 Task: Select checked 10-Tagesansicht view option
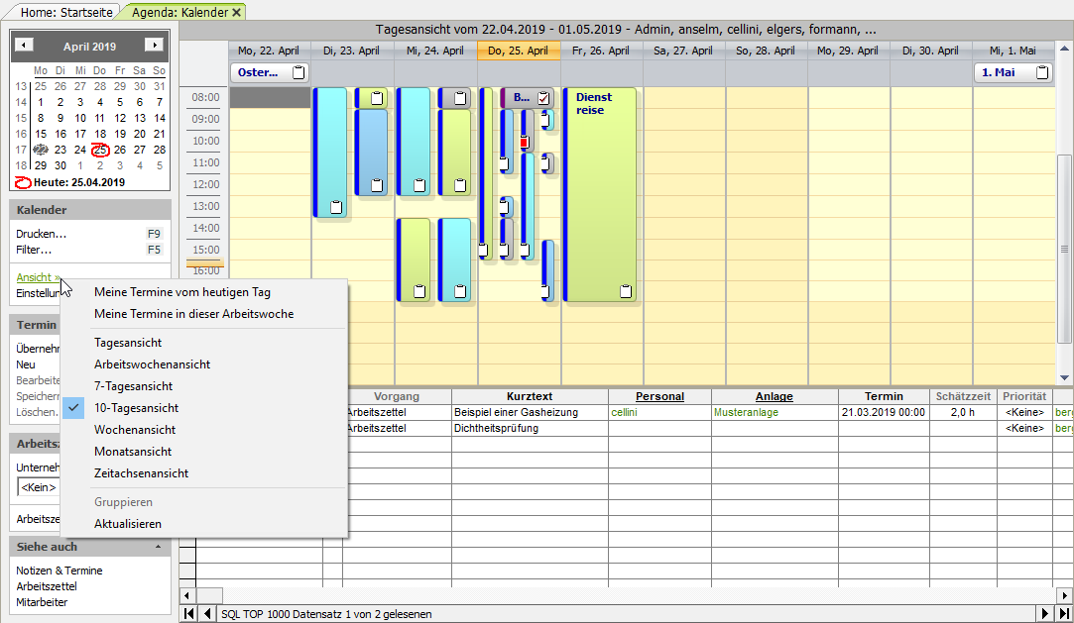(137, 408)
